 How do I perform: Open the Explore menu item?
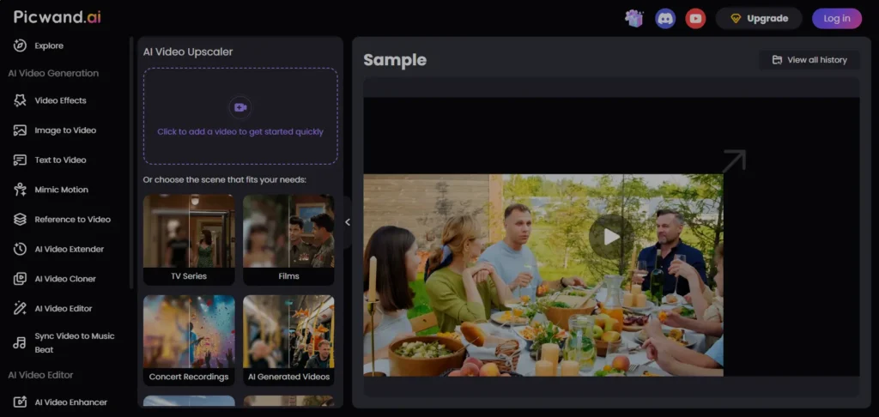[x=49, y=45]
